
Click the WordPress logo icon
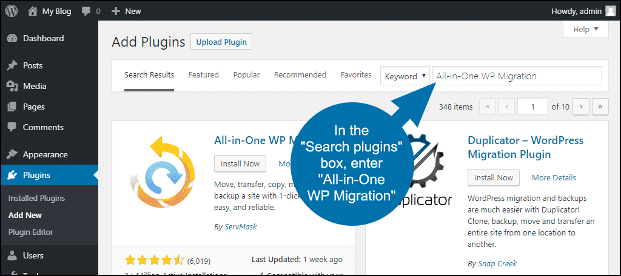(x=11, y=11)
